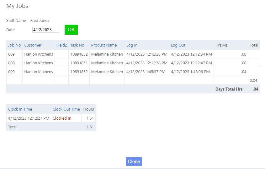The width and height of the screenshot is (265, 169).
Task: Select task number 10891851 cell
Action: [79, 63]
